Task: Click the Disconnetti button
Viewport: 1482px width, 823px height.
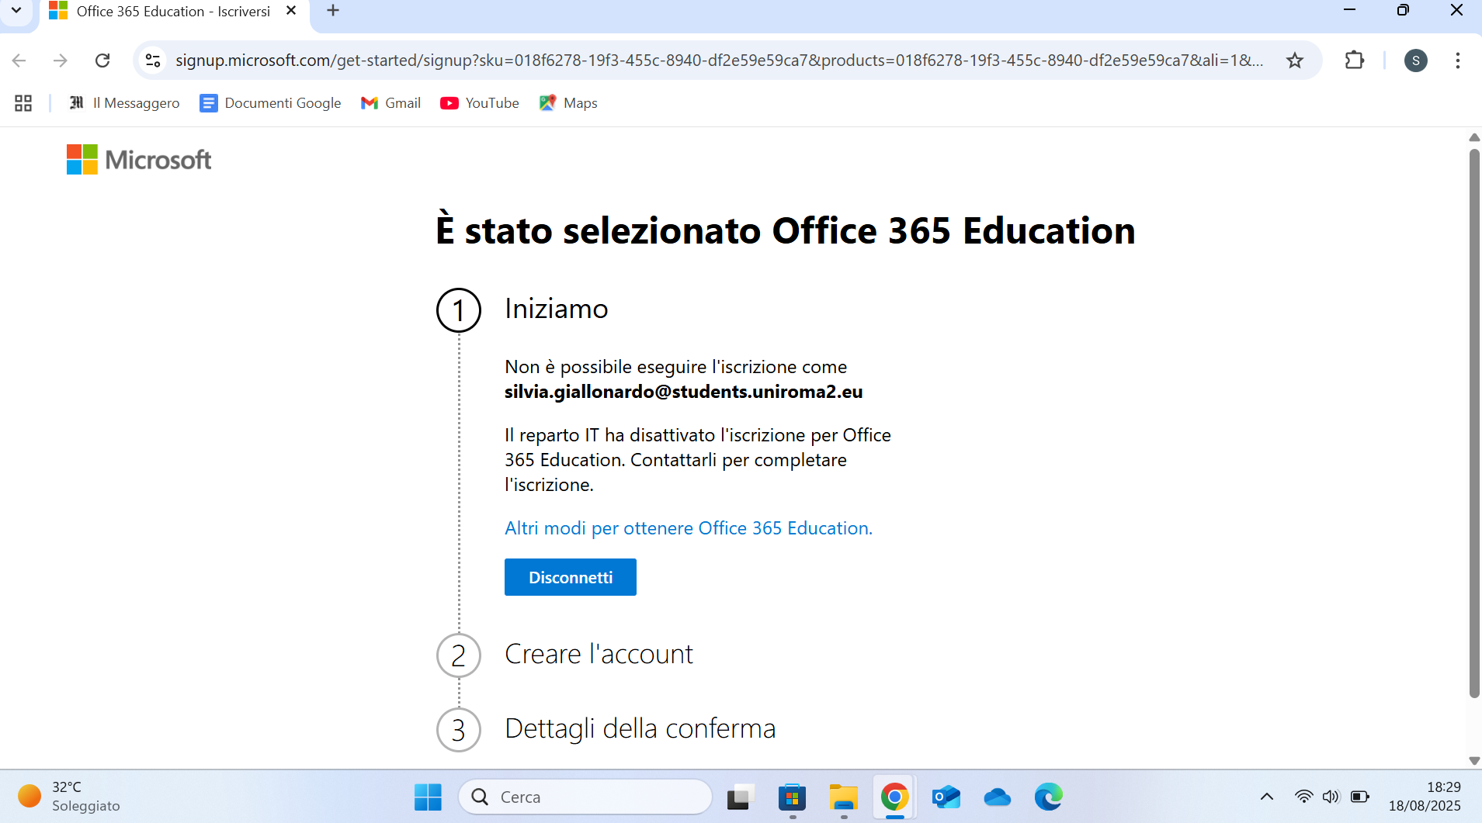Action: pyautogui.click(x=571, y=577)
